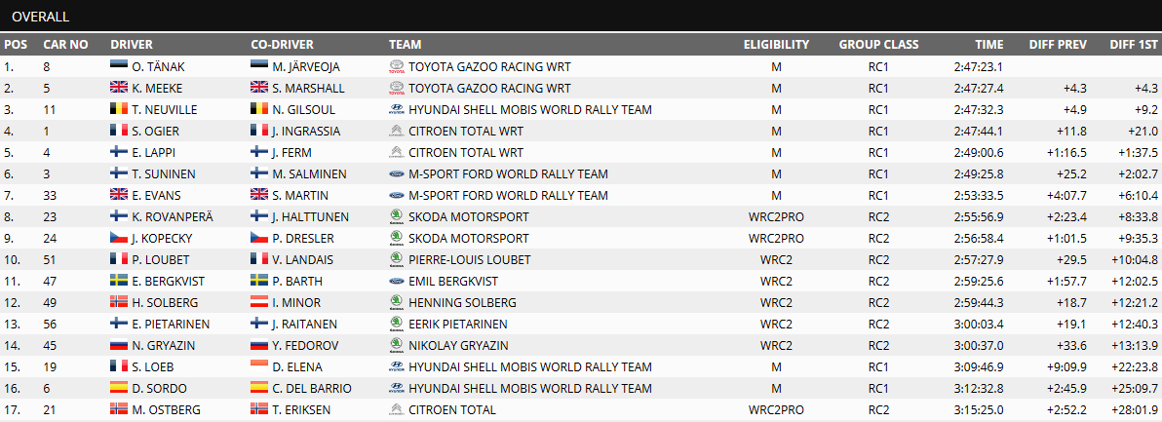Click the ELIGIBILITY column header
The image size is (1162, 422).
[x=776, y=45]
